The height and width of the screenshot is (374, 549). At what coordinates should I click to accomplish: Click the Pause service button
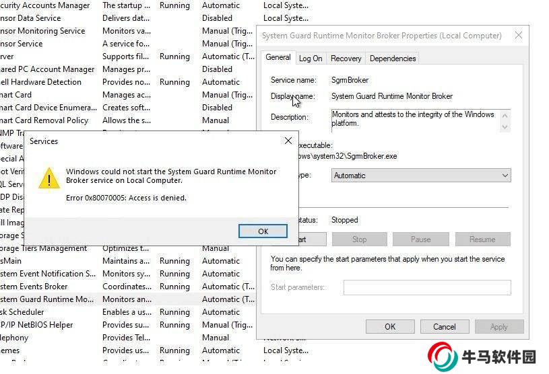pos(420,239)
